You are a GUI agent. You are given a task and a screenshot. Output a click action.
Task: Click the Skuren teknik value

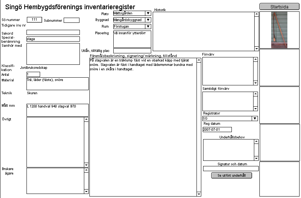click(x=32, y=93)
